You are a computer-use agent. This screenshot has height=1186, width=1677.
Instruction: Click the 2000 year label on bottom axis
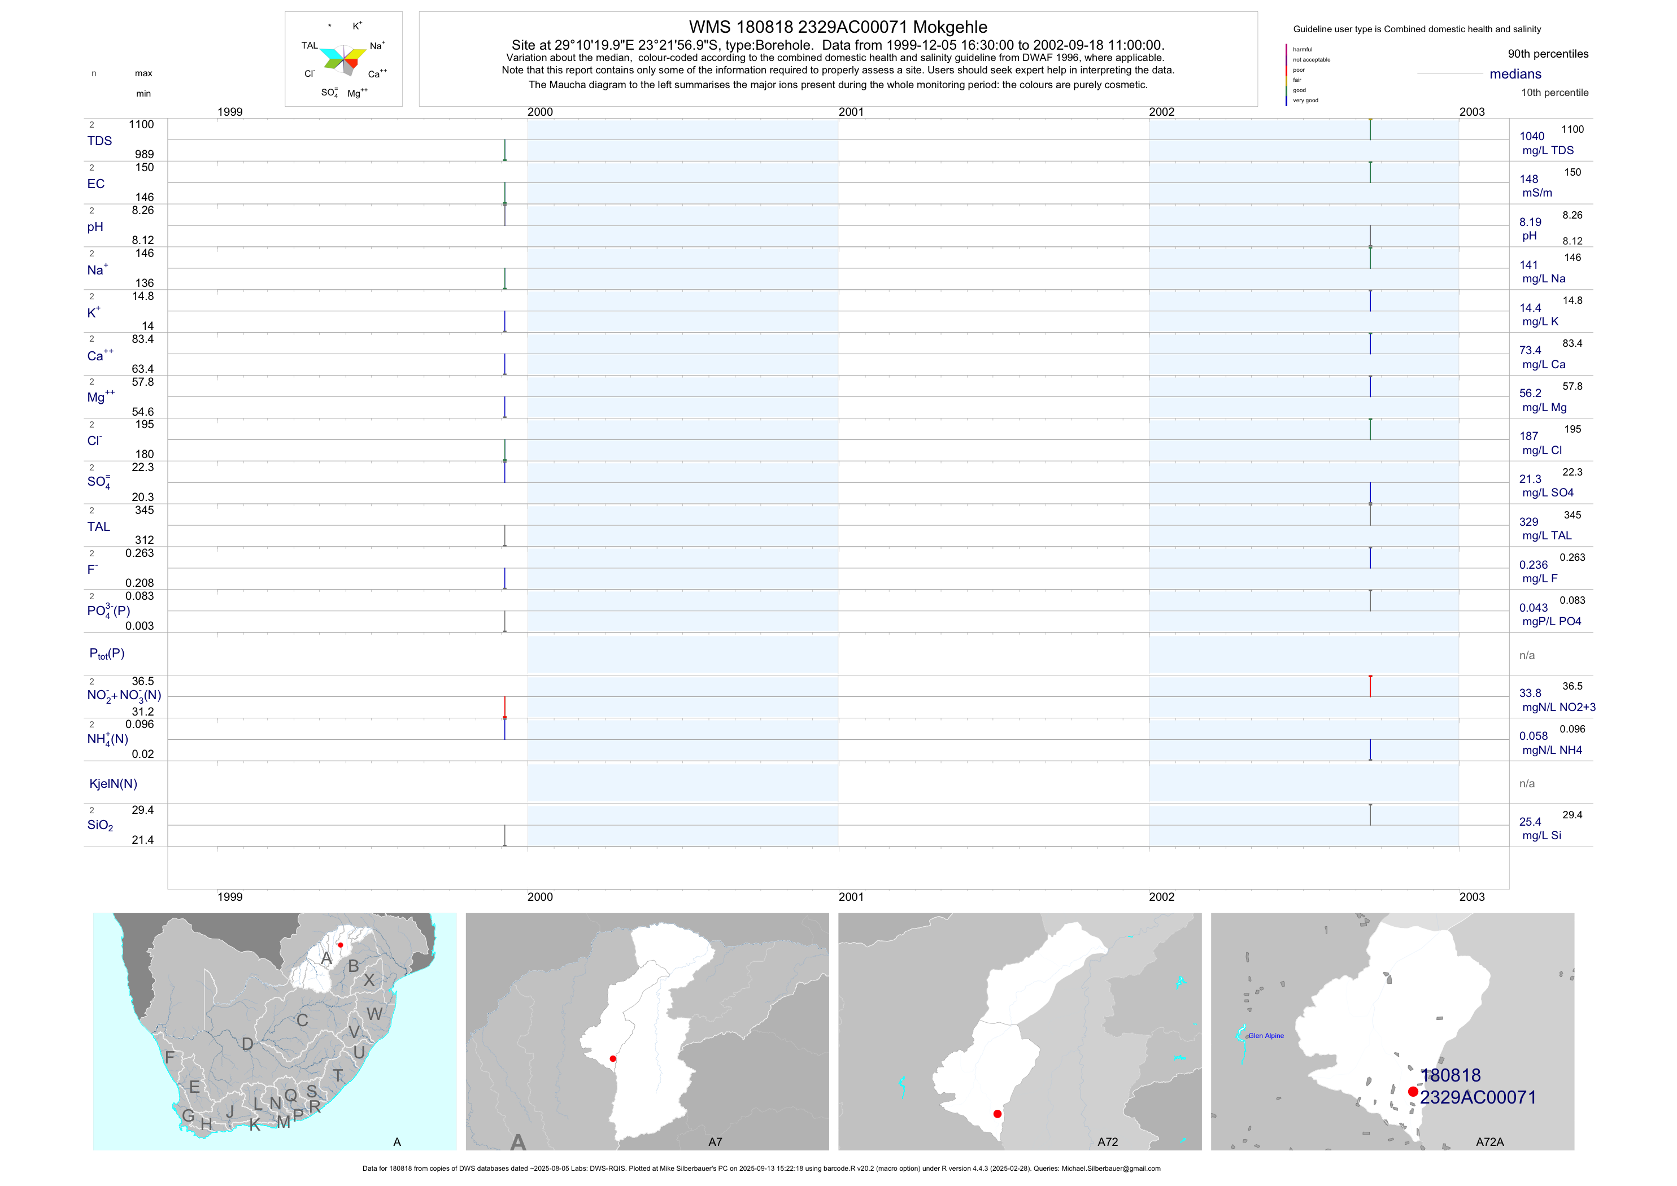(x=540, y=897)
